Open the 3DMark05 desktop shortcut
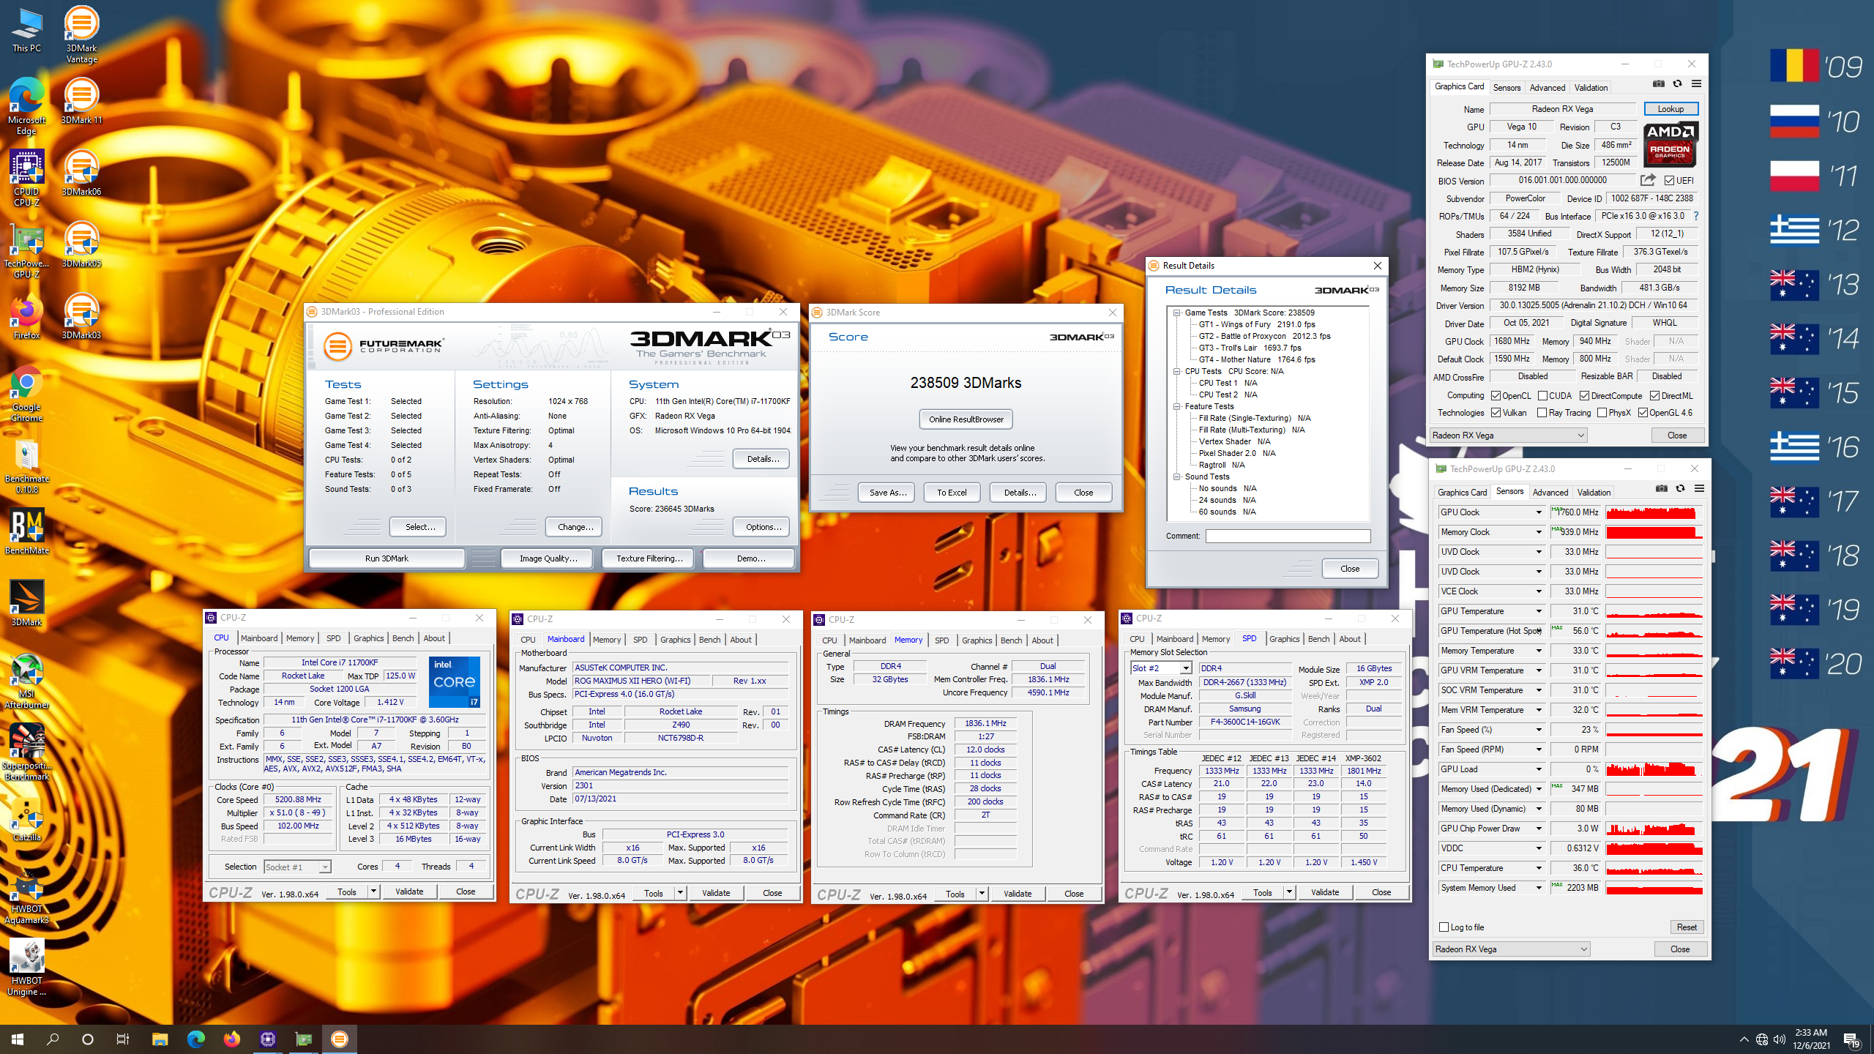The height and width of the screenshot is (1054, 1874). (81, 244)
